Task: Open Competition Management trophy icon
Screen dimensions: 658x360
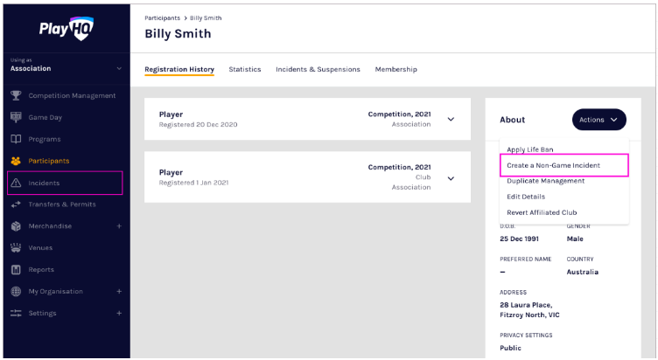Action: [16, 95]
